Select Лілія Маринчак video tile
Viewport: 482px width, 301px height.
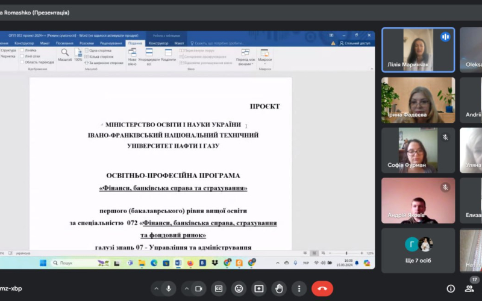(x=418, y=50)
